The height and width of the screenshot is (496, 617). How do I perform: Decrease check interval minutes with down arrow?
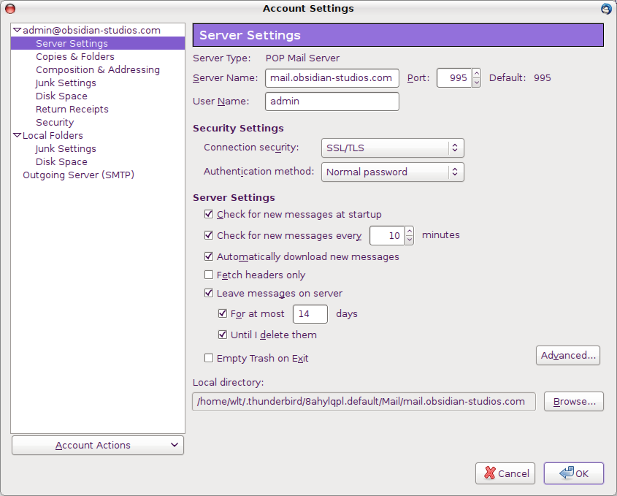click(409, 240)
